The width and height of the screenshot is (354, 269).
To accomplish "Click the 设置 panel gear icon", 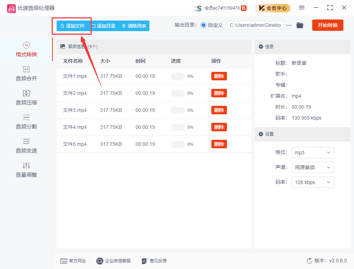I will pyautogui.click(x=261, y=134).
